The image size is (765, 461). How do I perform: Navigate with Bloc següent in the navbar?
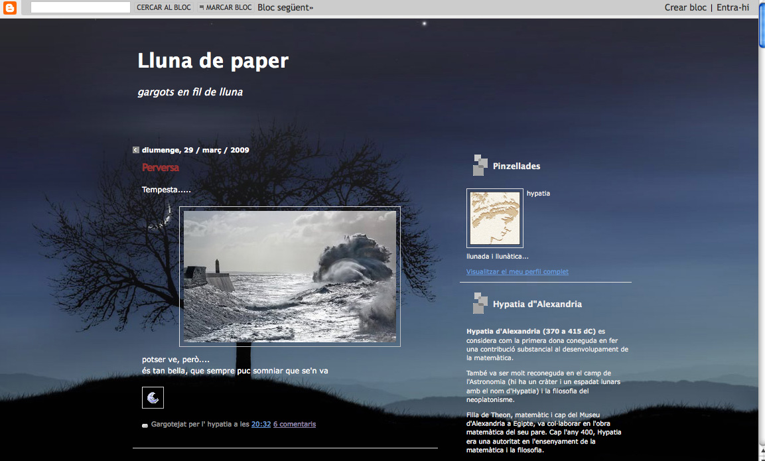pyautogui.click(x=285, y=7)
